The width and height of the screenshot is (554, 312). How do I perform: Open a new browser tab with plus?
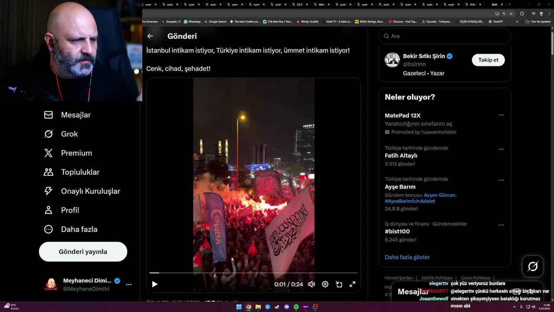point(510,4)
